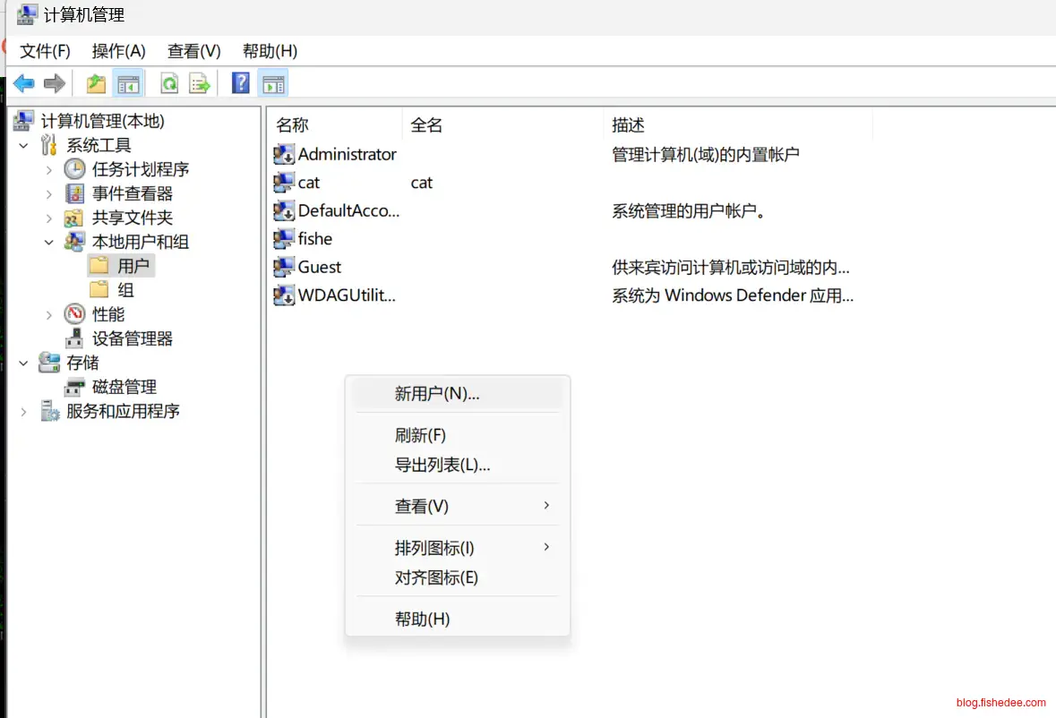The width and height of the screenshot is (1056, 718).
Task: Select the Guest user account
Action: click(x=319, y=267)
